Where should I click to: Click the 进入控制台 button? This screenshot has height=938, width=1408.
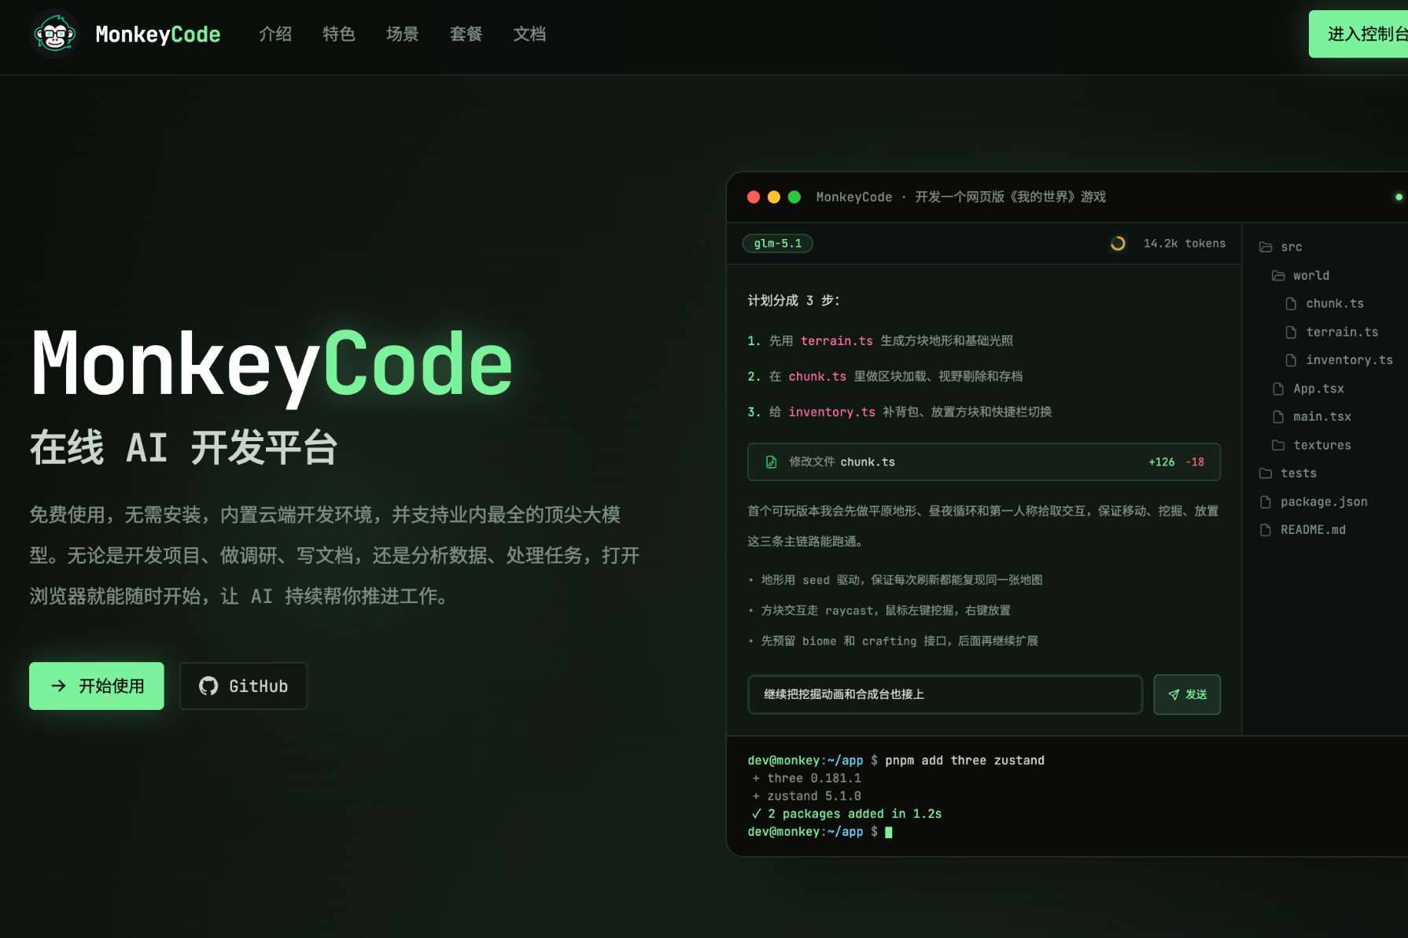1358,34
